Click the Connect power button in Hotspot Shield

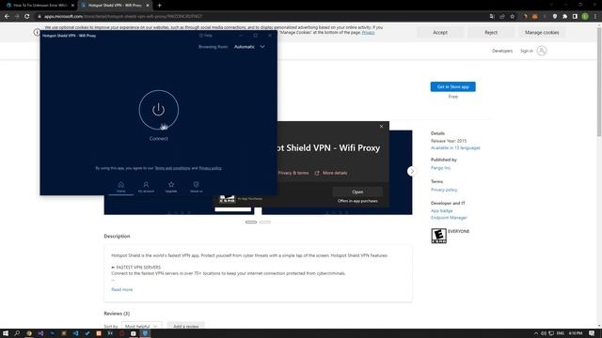159,110
